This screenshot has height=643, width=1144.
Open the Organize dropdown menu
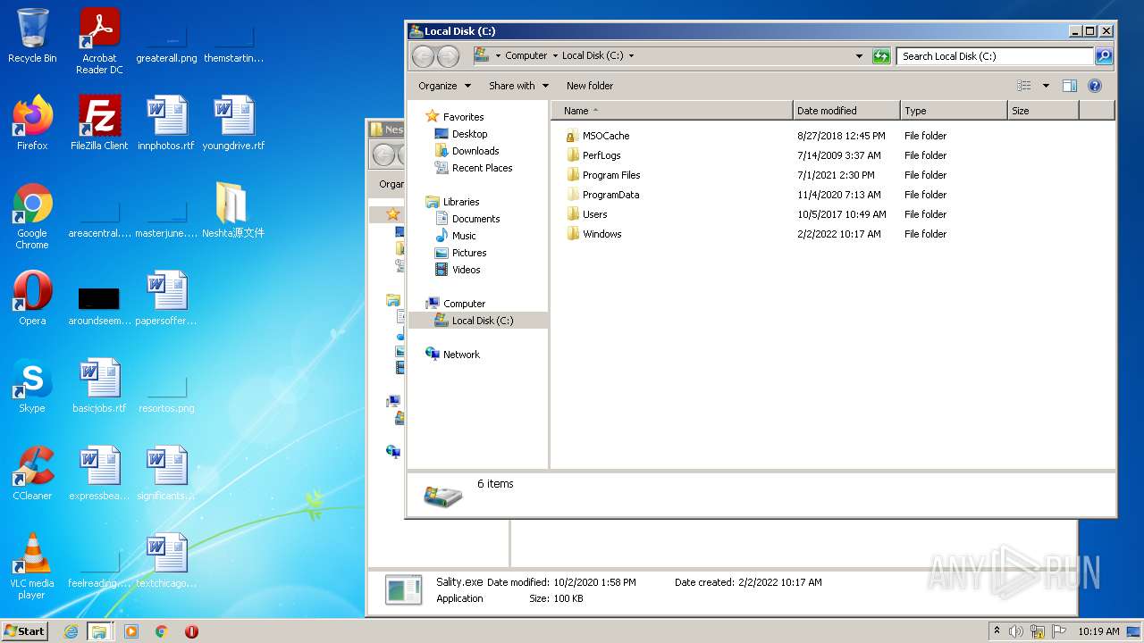tap(444, 86)
